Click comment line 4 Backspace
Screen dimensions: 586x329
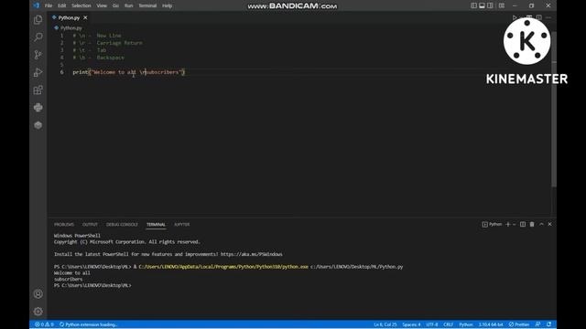pyautogui.click(x=98, y=58)
